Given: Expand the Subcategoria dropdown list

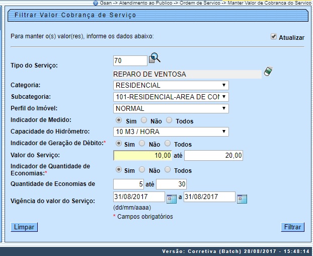Looking at the screenshot, I should pyautogui.click(x=171, y=97).
